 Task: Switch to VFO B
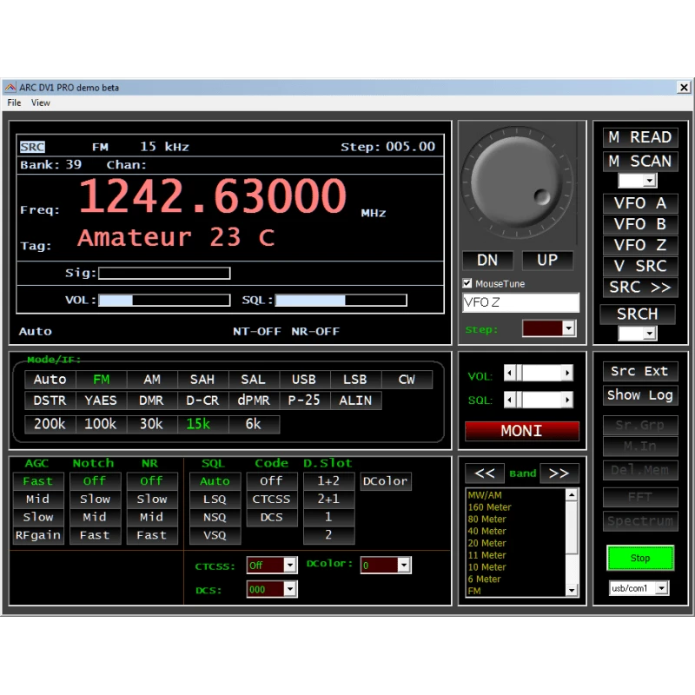pos(640,224)
